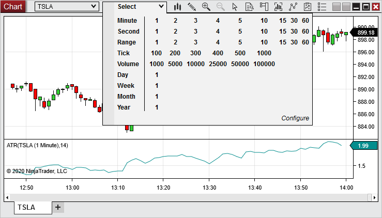382x218 pixels.
Task: Choose 3 Range interval
Action: tap(195, 42)
